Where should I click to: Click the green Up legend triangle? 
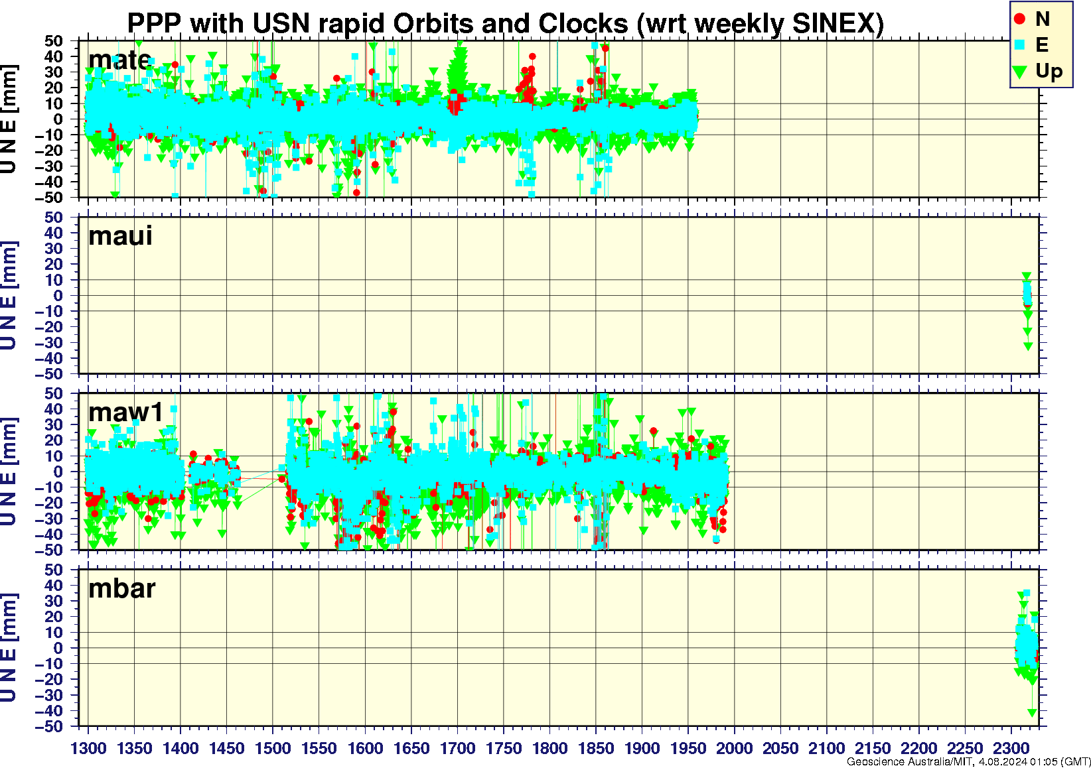point(1021,72)
